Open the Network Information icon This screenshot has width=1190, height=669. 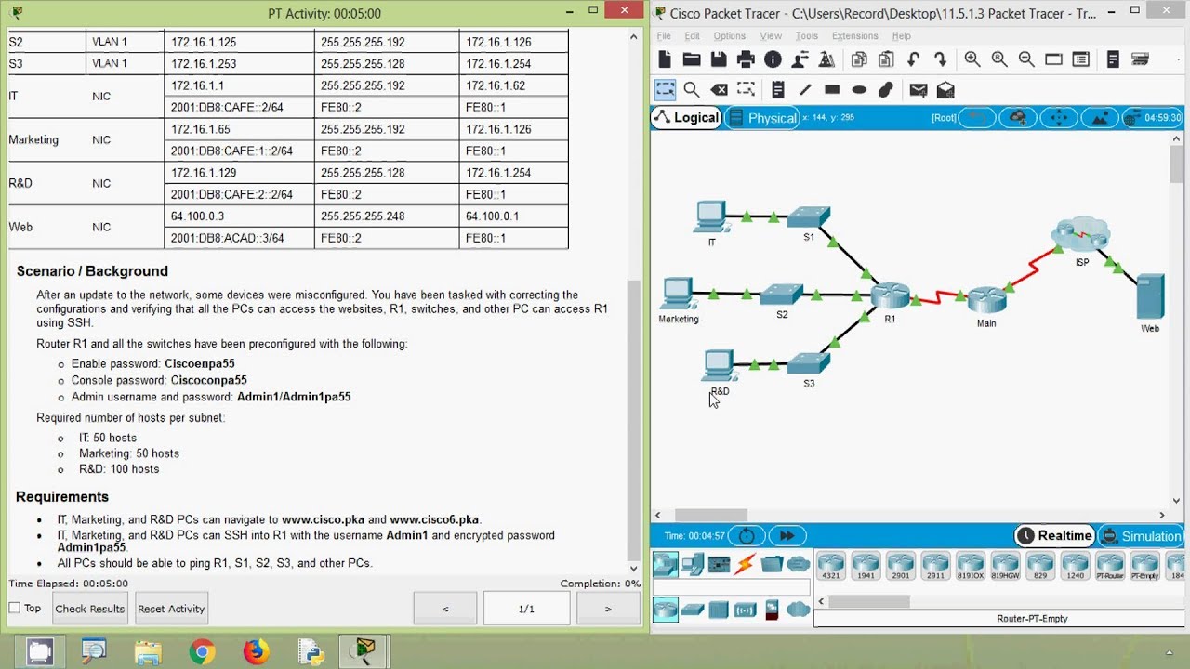773,59
